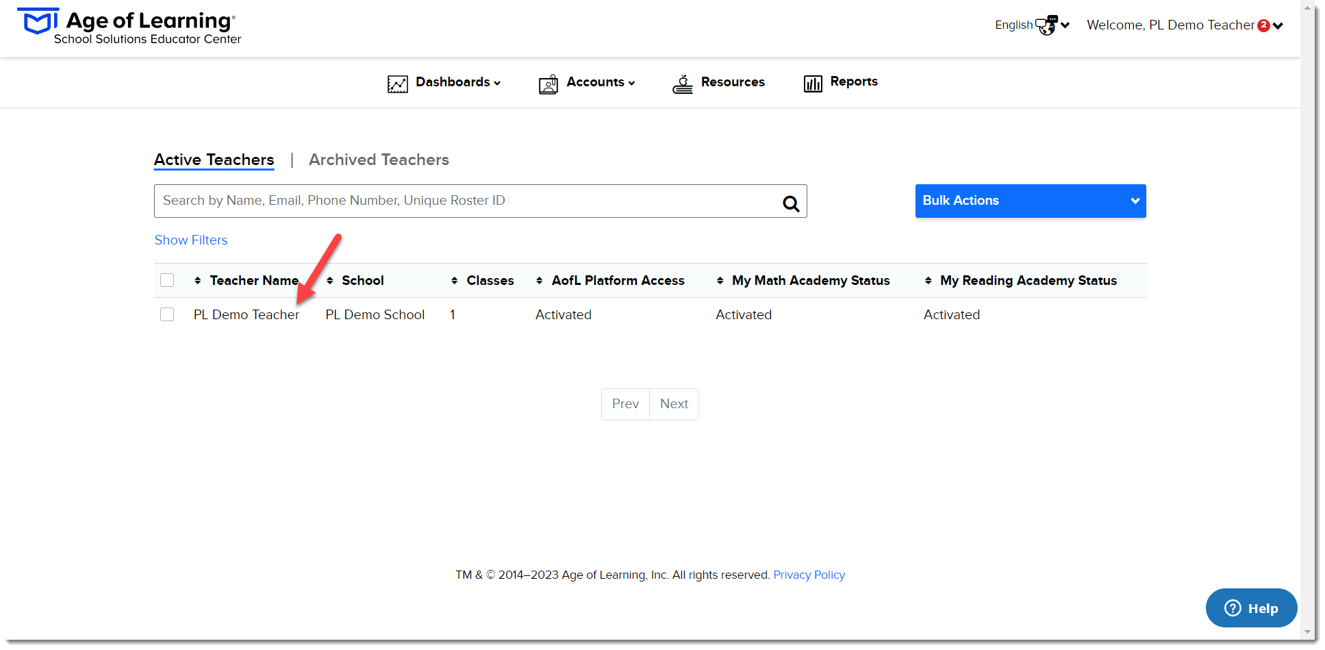The width and height of the screenshot is (1325, 650).
Task: Click the classes count value 1
Action: click(453, 315)
